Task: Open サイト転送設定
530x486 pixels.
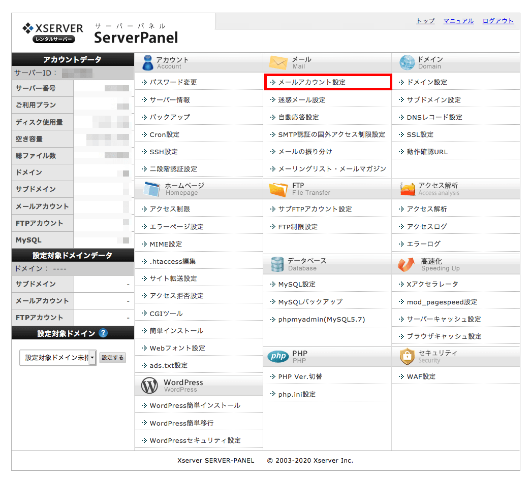Action: [173, 279]
